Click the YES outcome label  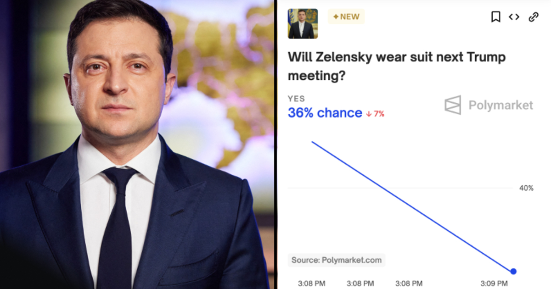[296, 99]
